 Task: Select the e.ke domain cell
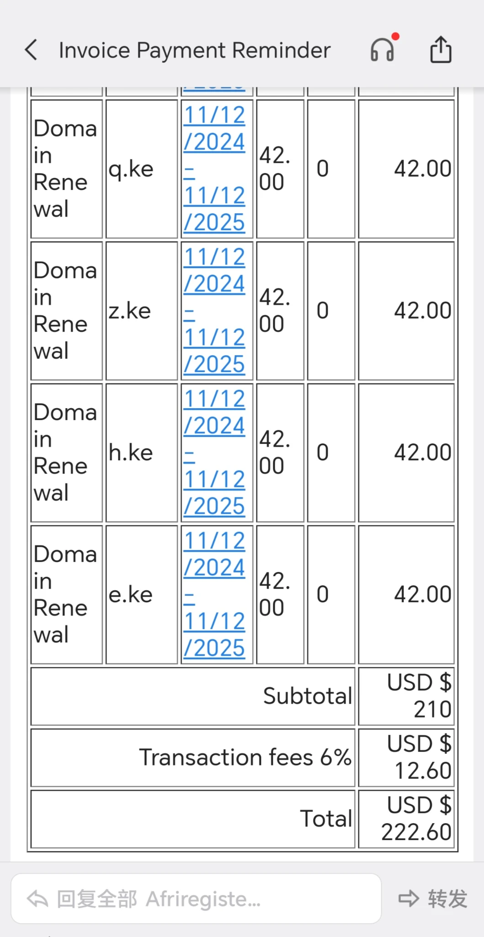point(131,595)
